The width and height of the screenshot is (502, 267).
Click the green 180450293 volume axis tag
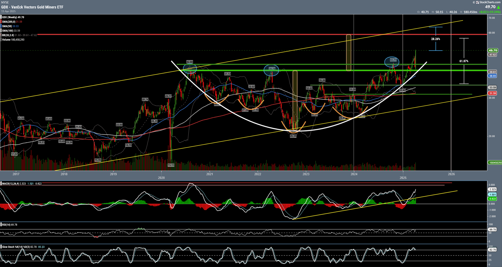(x=495, y=163)
